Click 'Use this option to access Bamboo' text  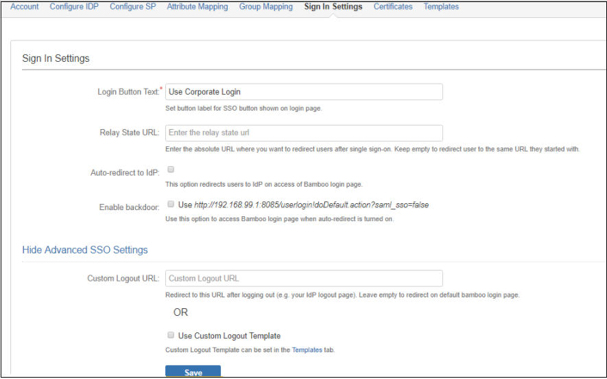280,219
